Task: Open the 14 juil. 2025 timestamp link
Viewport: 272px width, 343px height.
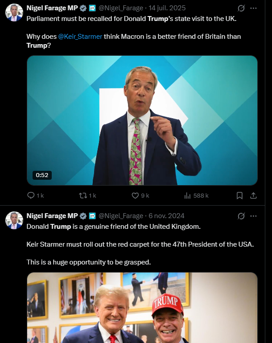Action: tap(167, 8)
